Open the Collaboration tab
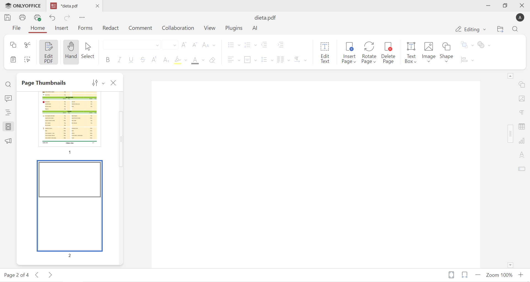The width and height of the screenshot is (530, 282). [178, 28]
